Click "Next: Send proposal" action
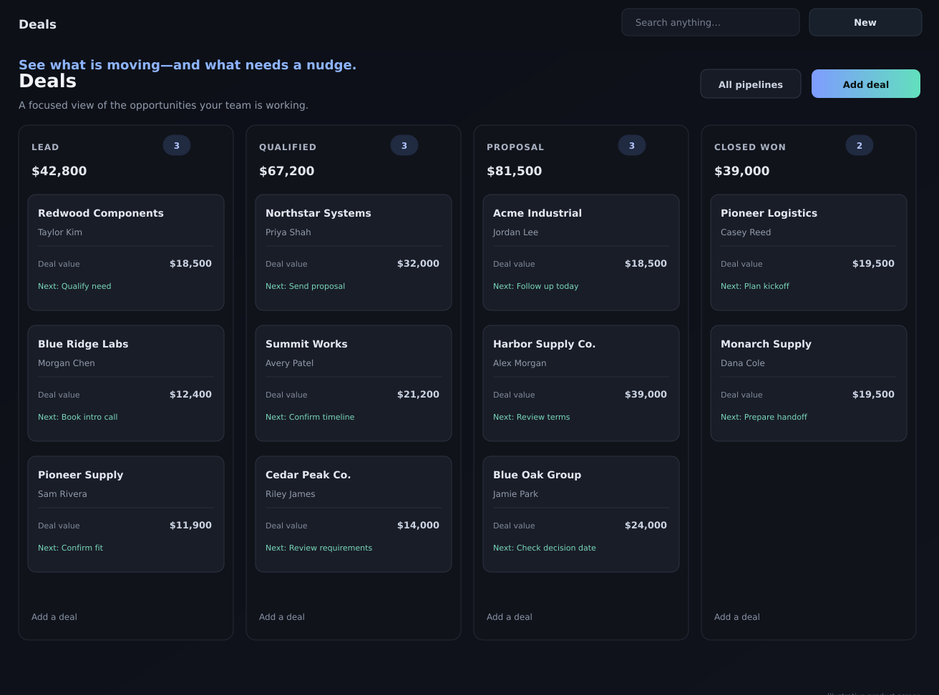Image resolution: width=939 pixels, height=695 pixels. pos(306,286)
